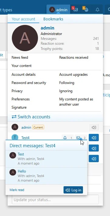110x216 pixels.
Task: Click the admin username heading link
Action: [47, 28]
